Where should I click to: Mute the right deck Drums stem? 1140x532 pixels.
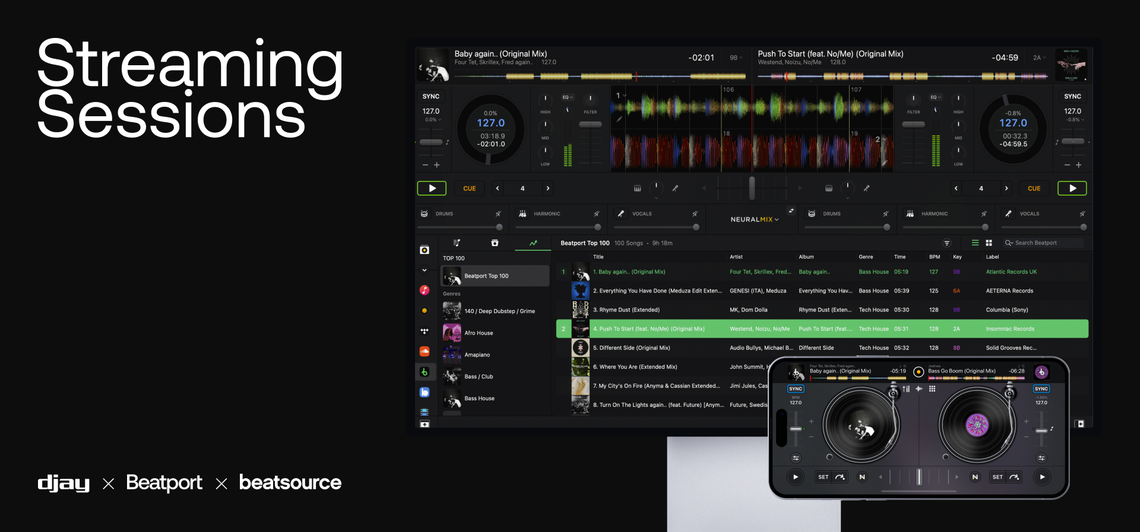tap(885, 214)
